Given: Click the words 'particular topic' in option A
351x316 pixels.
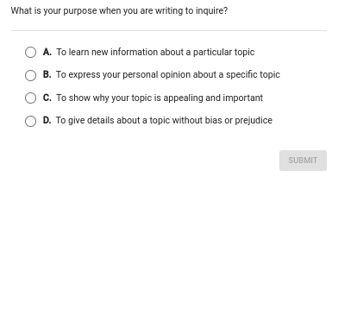Looking at the screenshot, I should point(223,53).
